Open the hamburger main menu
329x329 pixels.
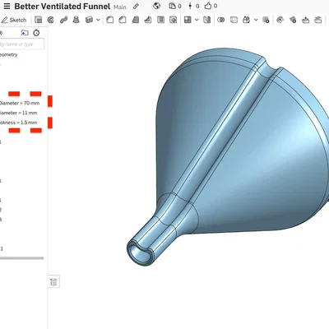pos(7,6)
